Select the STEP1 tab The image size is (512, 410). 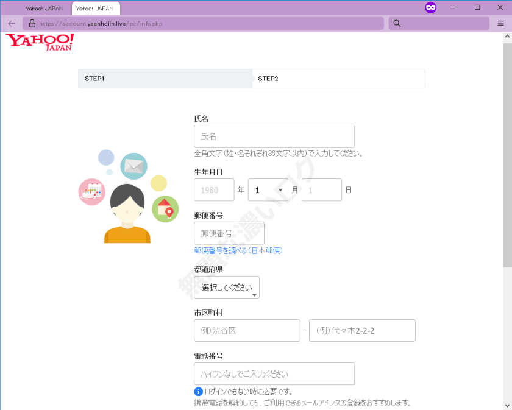165,78
